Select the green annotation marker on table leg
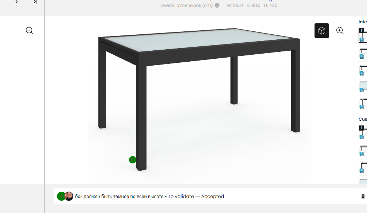Image resolution: width=367 pixels, height=213 pixels. [x=132, y=160]
